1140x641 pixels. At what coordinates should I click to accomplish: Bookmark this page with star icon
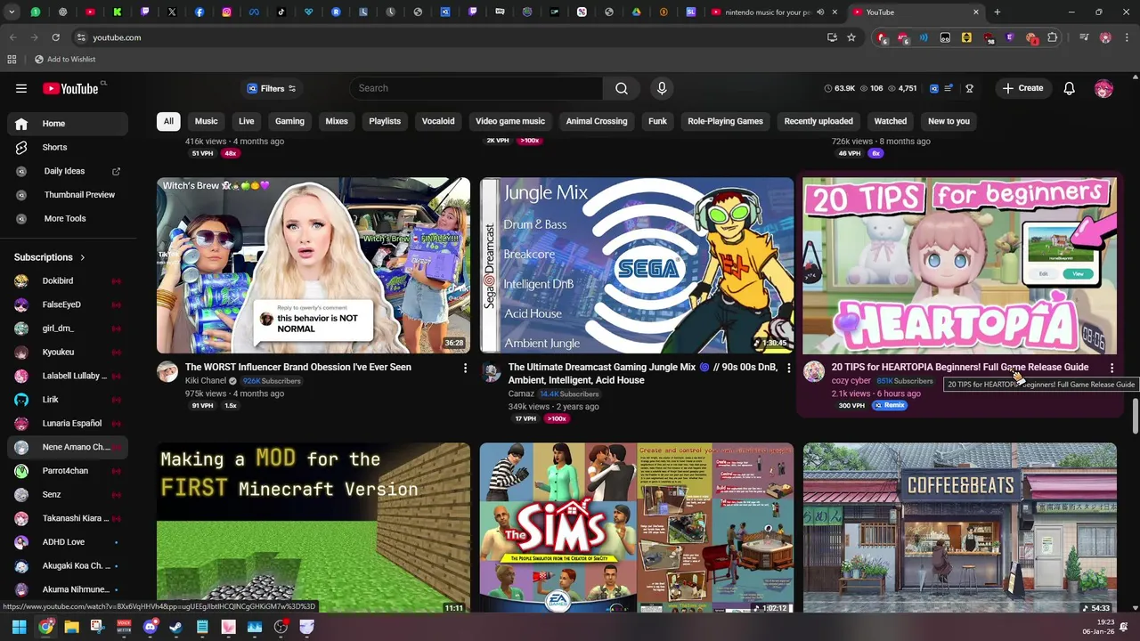[851, 37]
